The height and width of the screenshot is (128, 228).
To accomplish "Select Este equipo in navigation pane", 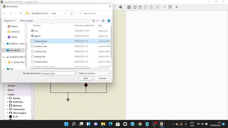I will (13, 50).
